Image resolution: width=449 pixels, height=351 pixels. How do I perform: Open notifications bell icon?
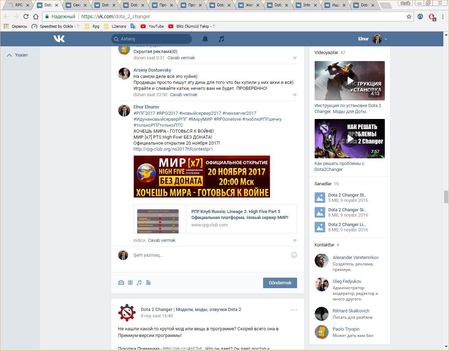(x=205, y=39)
